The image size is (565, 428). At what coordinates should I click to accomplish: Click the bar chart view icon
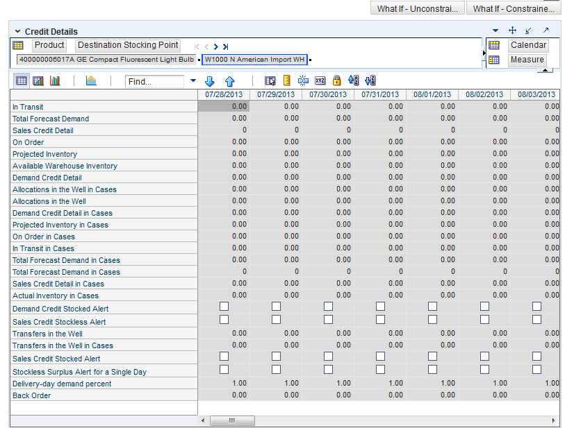tap(55, 80)
